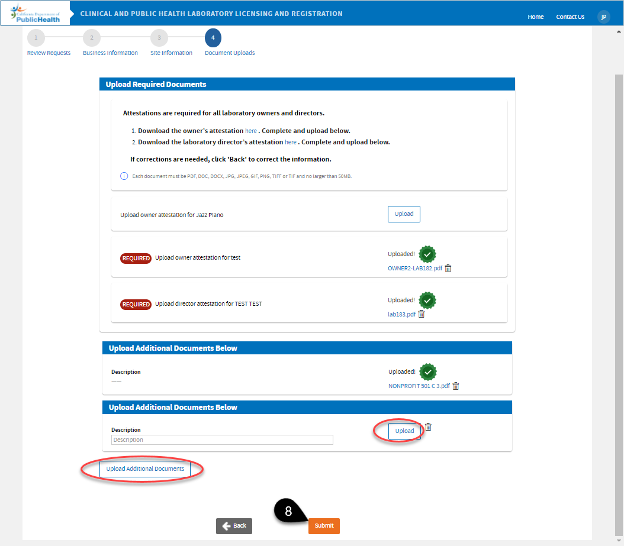Remove NONPROFIT 501 C 3.pdf using trash icon
The width and height of the screenshot is (624, 546).
[x=456, y=386]
